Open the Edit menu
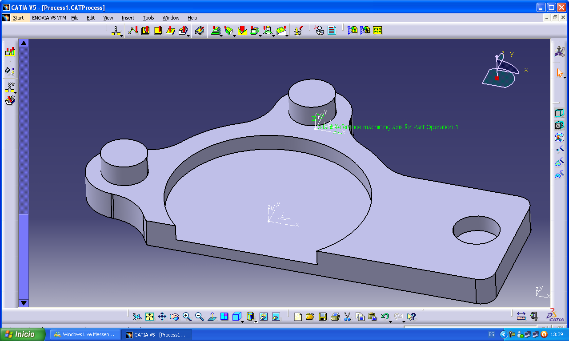 (x=91, y=18)
